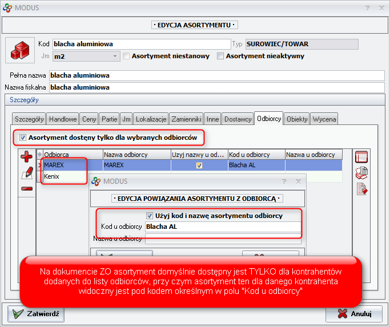Click MAREX in Nazwa odbiorcy column
390x327 pixels.
[137, 165]
